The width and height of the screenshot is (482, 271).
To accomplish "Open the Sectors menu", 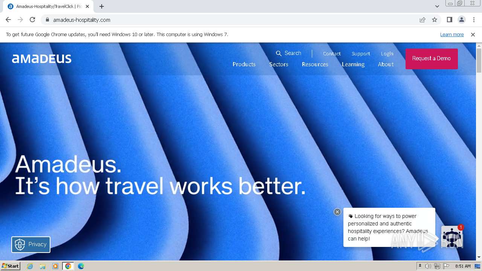I will coord(279,64).
